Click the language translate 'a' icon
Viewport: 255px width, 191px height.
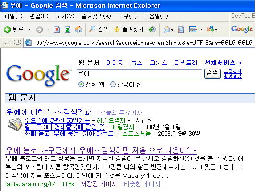tap(210, 29)
